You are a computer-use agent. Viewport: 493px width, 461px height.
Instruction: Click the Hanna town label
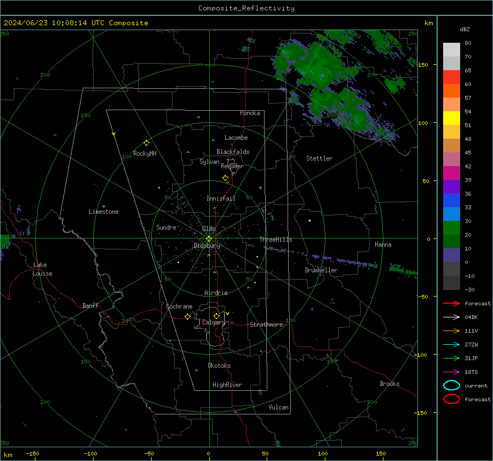[x=383, y=244]
